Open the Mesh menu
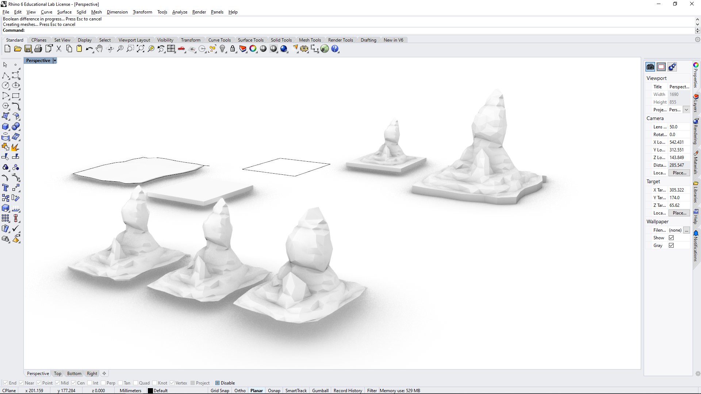 pos(96,12)
